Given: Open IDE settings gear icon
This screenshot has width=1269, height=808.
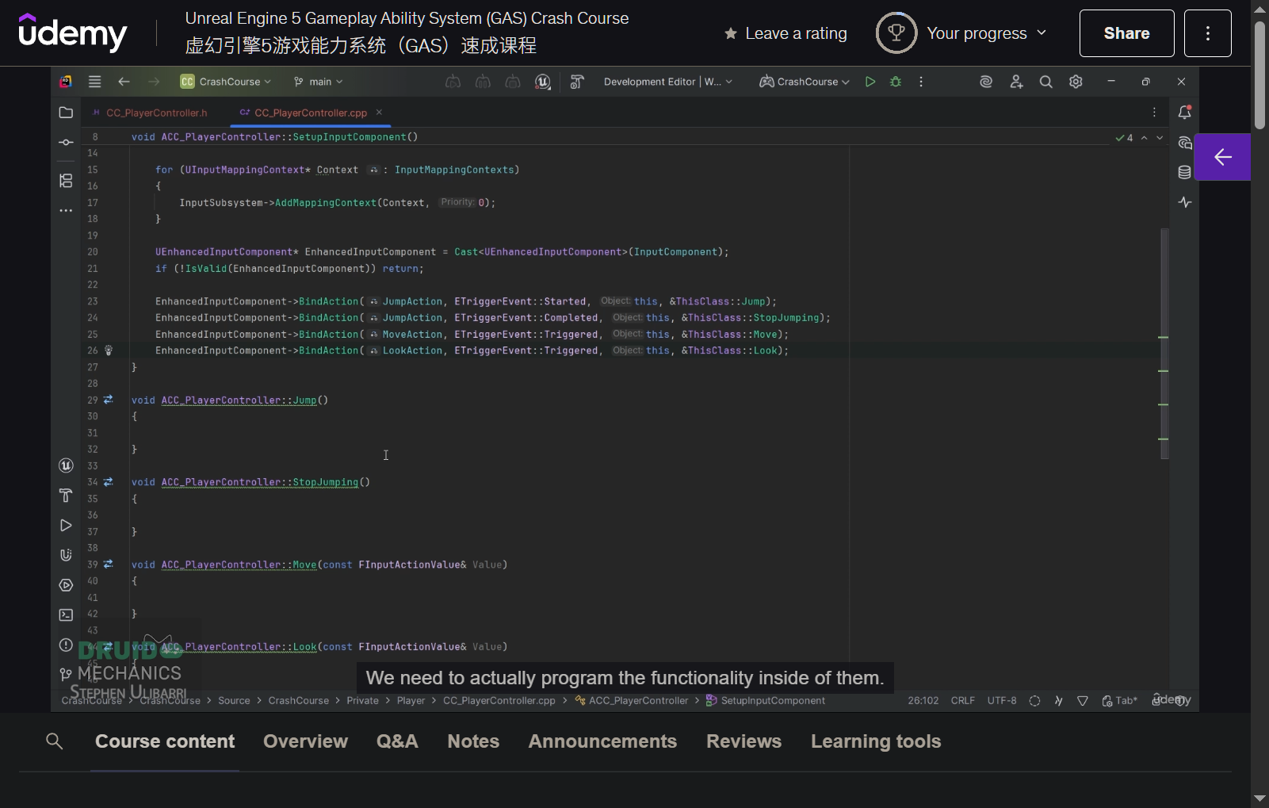Looking at the screenshot, I should pyautogui.click(x=1076, y=82).
